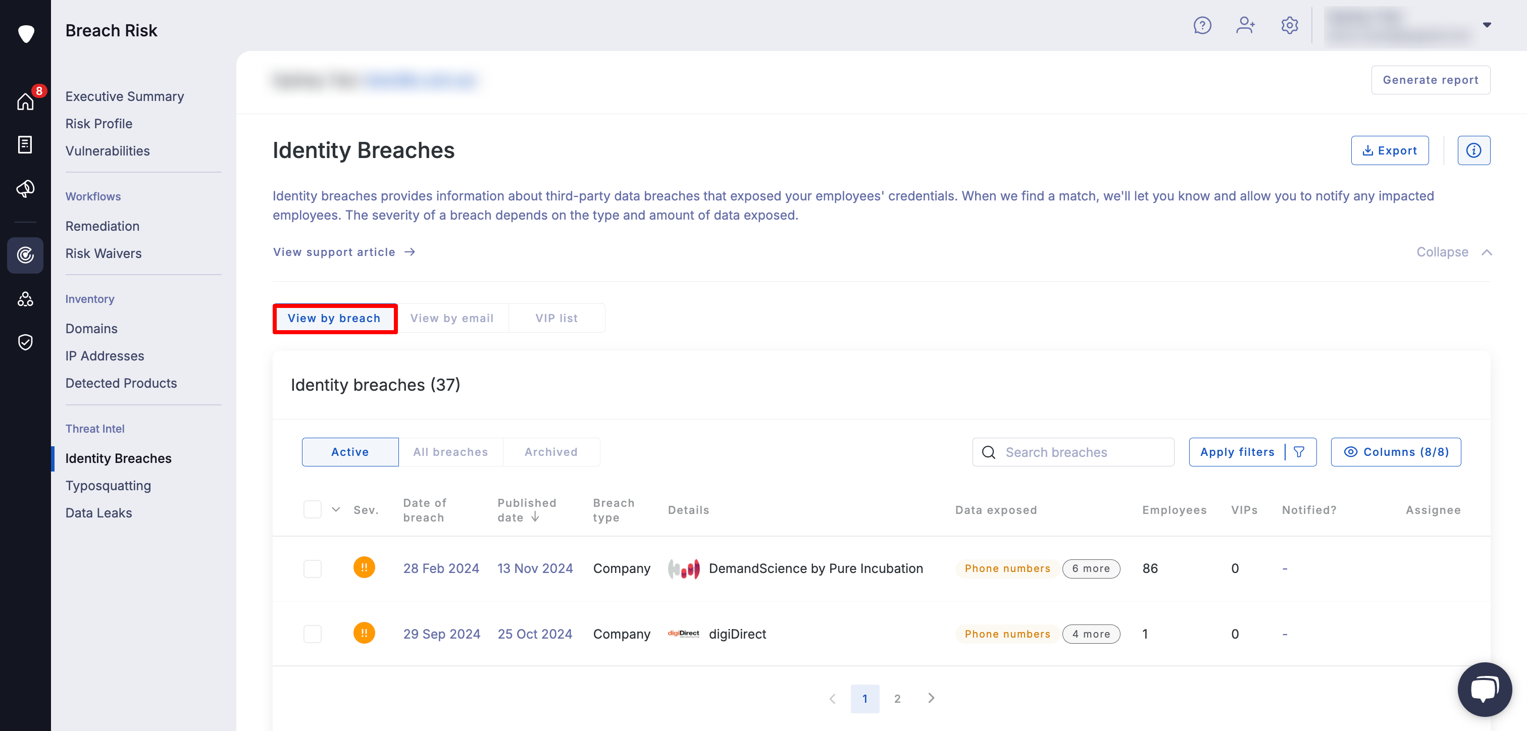
Task: Tick the select-all breaches checkbox
Action: click(313, 509)
